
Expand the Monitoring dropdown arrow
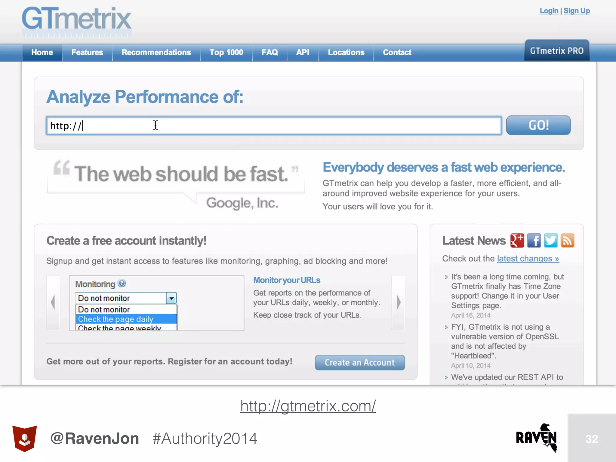[171, 298]
